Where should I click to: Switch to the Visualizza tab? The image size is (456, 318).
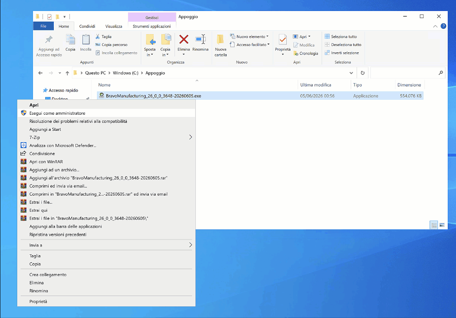(x=114, y=26)
